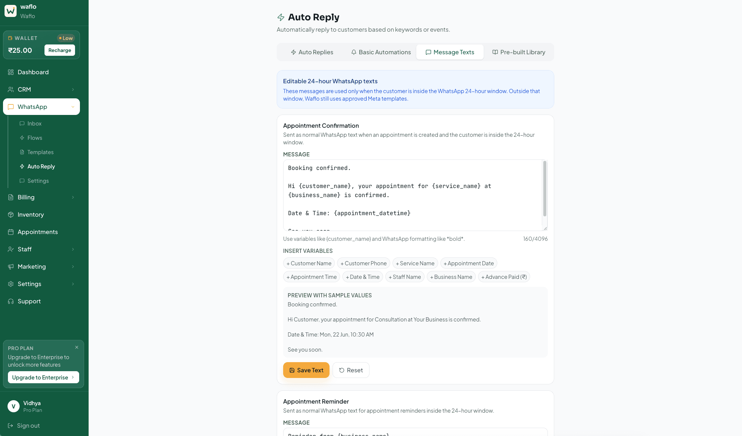This screenshot has width=742, height=436.
Task: Click the Billing document icon
Action: click(11, 197)
